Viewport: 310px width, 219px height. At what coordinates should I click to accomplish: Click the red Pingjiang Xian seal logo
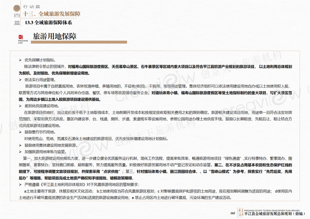pos(21,36)
